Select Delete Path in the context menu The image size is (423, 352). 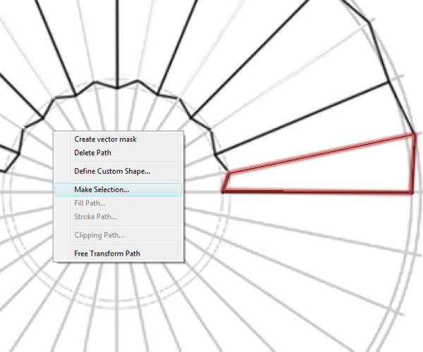pyautogui.click(x=92, y=153)
